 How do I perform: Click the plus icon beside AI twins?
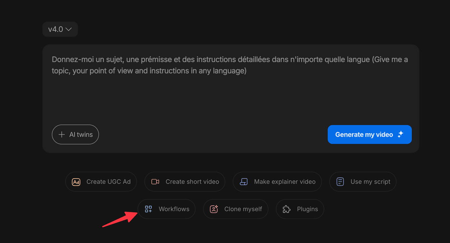tap(62, 135)
